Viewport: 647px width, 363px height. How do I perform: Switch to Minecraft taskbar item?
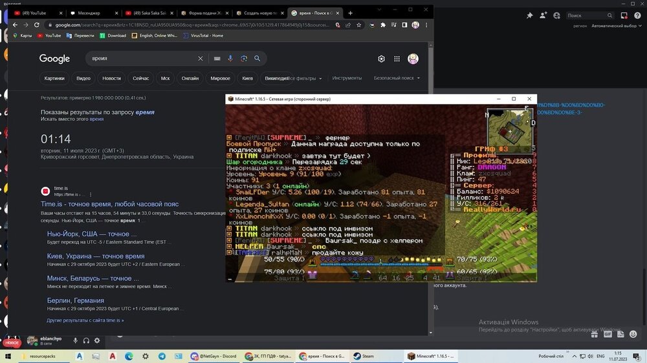[x=430, y=357]
